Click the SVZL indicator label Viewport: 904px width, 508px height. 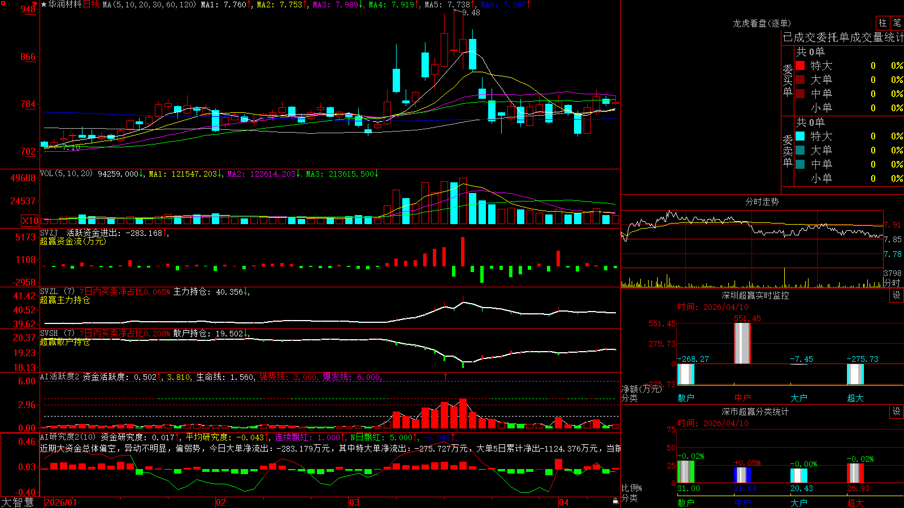click(49, 291)
